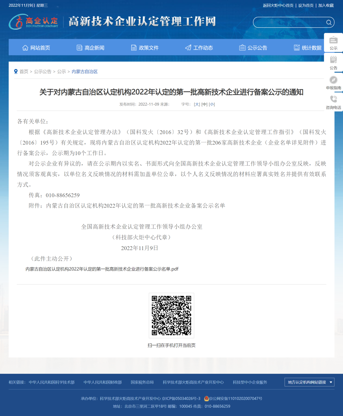Click the search magnifier icon

[x=329, y=23]
